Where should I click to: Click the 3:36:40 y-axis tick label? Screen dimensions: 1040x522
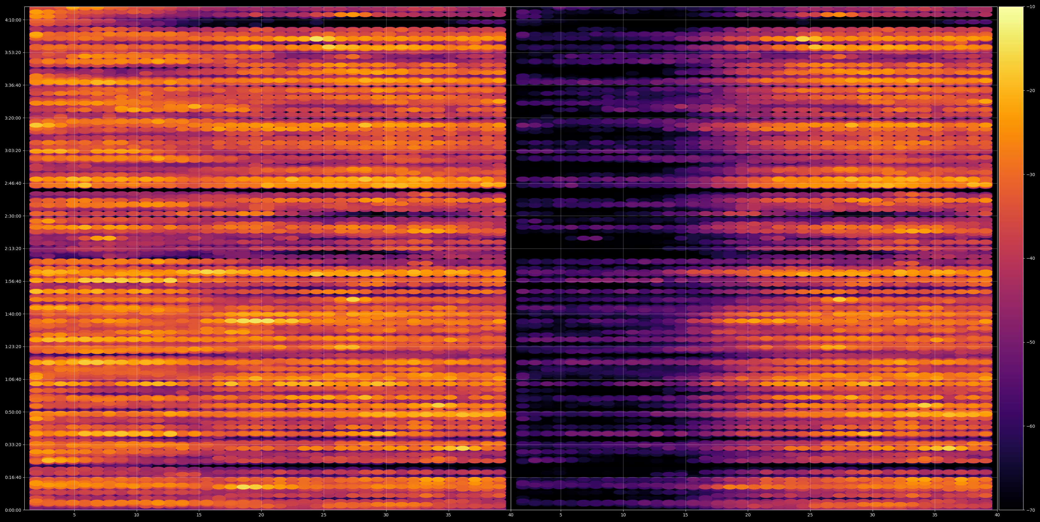point(13,85)
